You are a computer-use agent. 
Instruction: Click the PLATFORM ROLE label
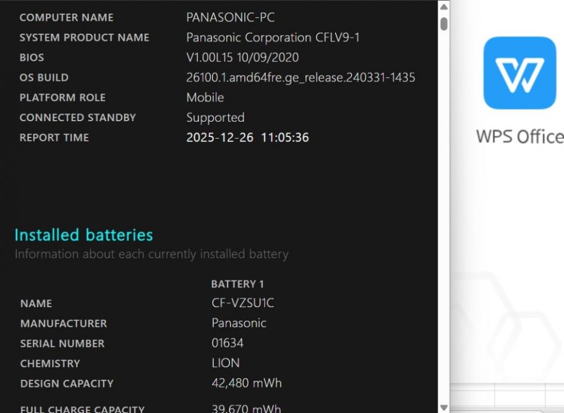(x=63, y=98)
